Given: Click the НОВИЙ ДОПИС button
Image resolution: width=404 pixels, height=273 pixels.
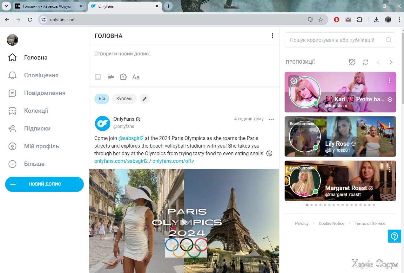Looking at the screenshot, I should pos(44,184).
